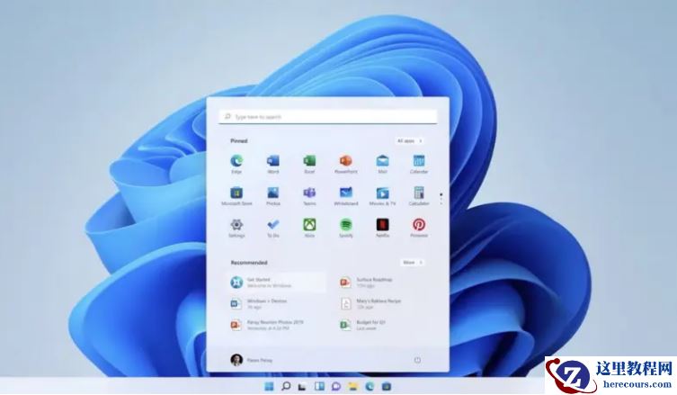Open the Pinterest app
This screenshot has width=677, height=395.
point(418,229)
